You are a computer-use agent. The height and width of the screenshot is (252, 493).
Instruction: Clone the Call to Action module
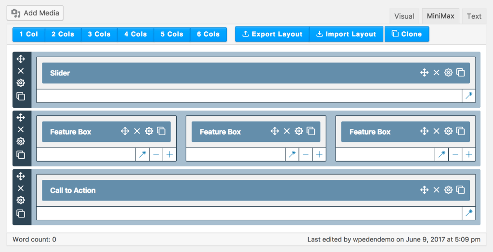click(461, 190)
